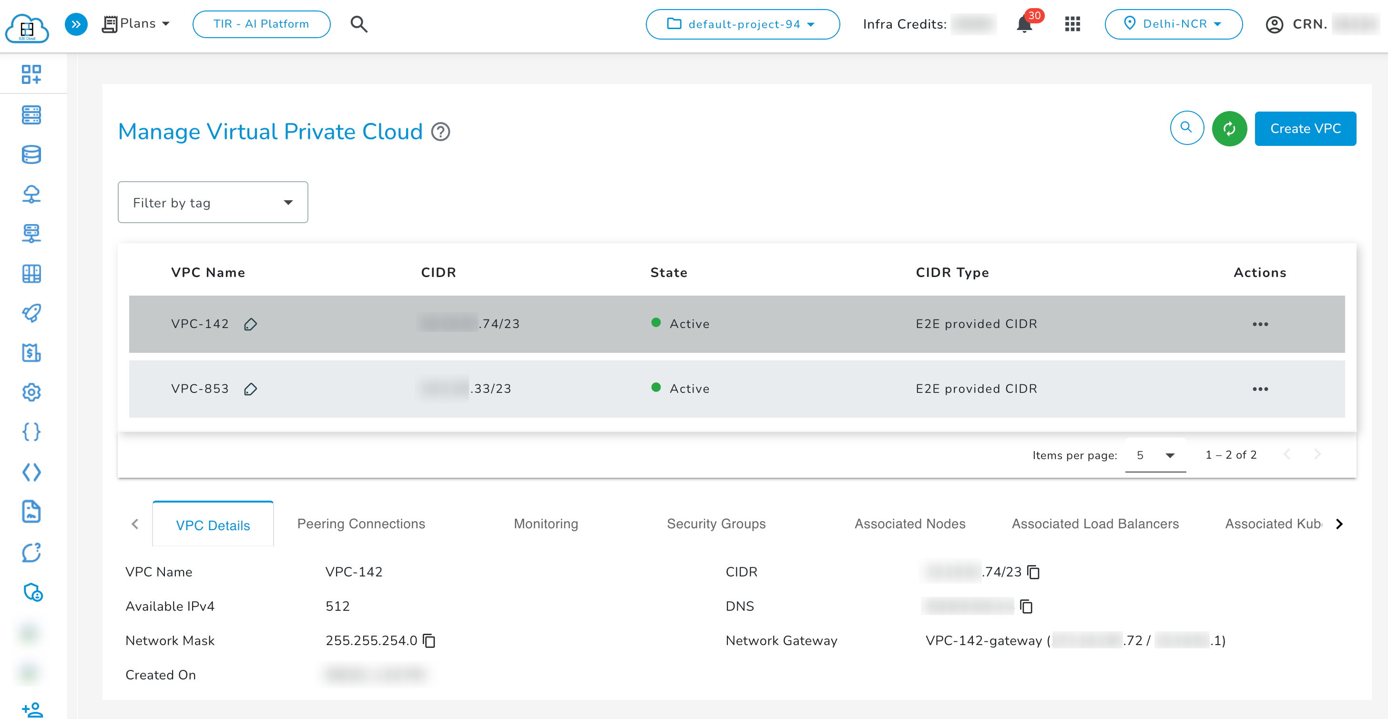Open the Peering Connections tab
This screenshot has height=719, width=1388.
click(x=360, y=524)
